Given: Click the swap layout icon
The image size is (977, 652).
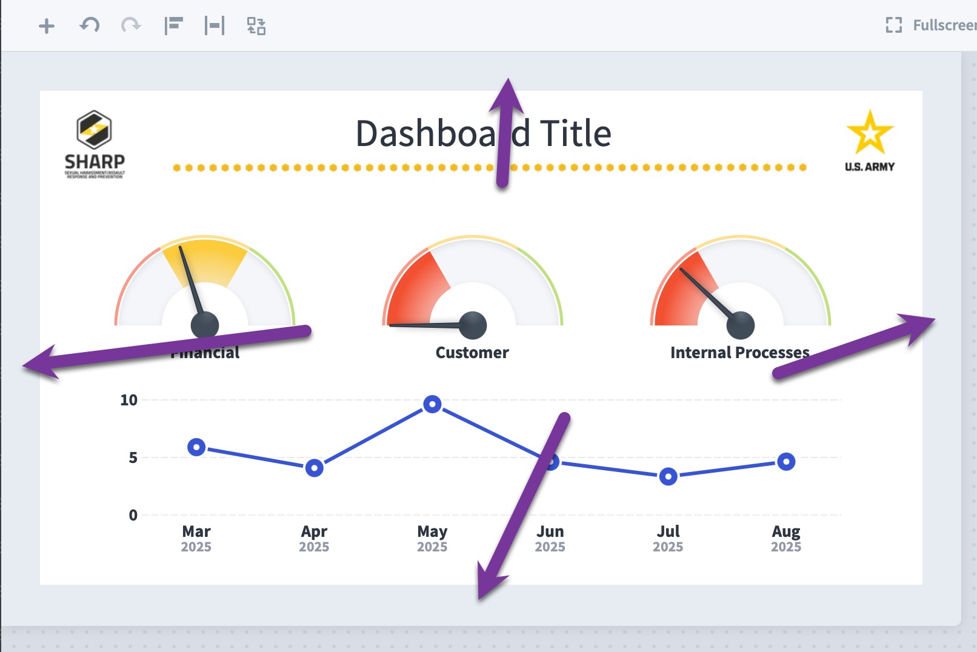Looking at the screenshot, I should 256,25.
